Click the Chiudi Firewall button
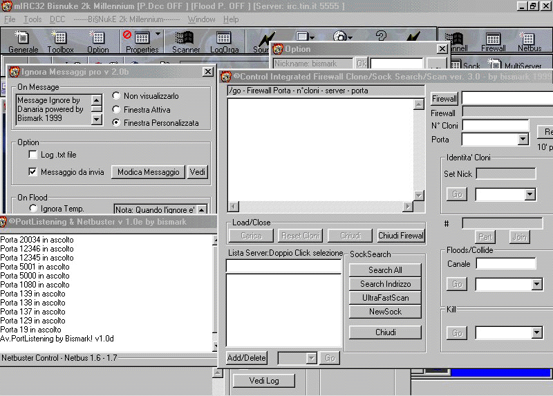553x396 pixels. coord(401,236)
